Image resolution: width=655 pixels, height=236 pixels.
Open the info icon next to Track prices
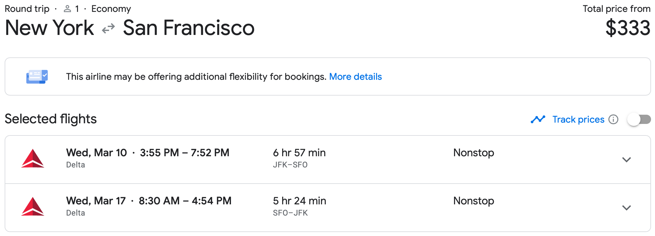[x=613, y=119]
